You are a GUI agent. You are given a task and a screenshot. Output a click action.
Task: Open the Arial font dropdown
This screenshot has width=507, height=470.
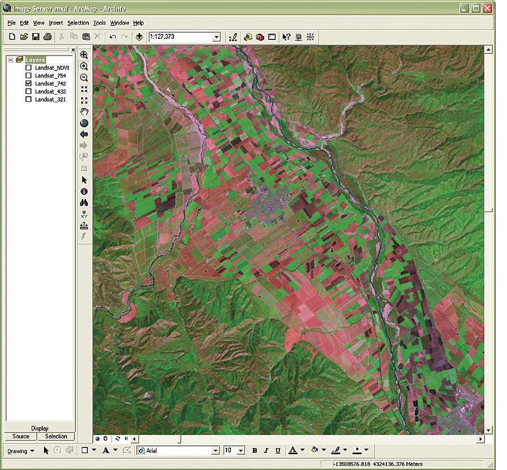(215, 451)
